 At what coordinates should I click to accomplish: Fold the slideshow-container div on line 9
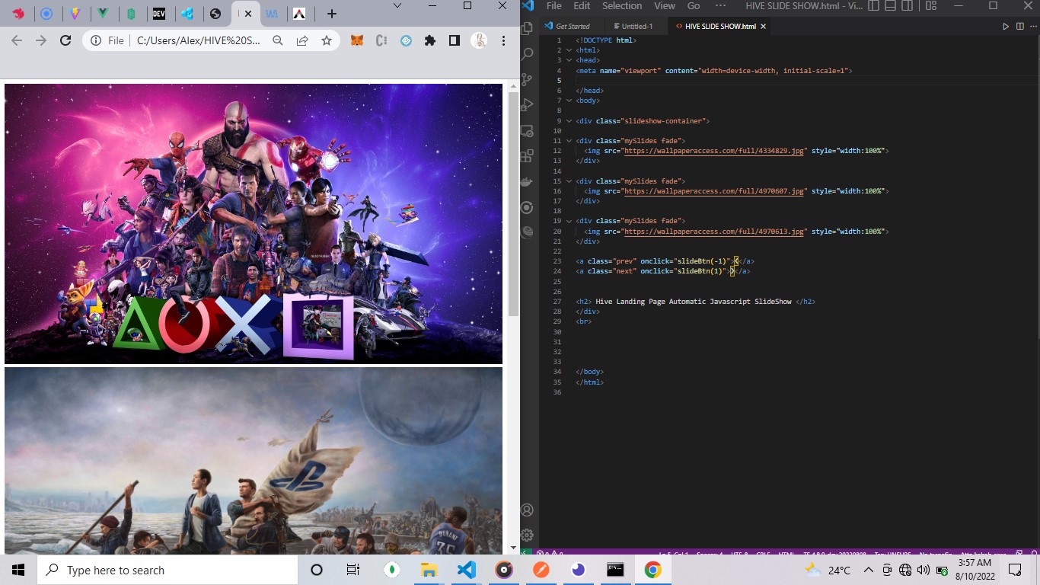pos(568,120)
